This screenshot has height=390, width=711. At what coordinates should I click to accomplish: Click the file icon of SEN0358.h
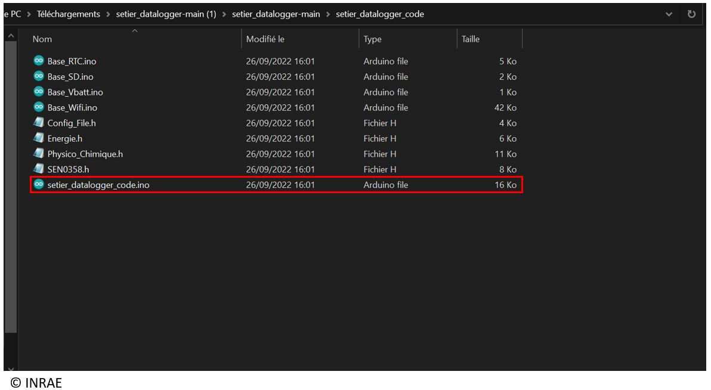click(39, 169)
